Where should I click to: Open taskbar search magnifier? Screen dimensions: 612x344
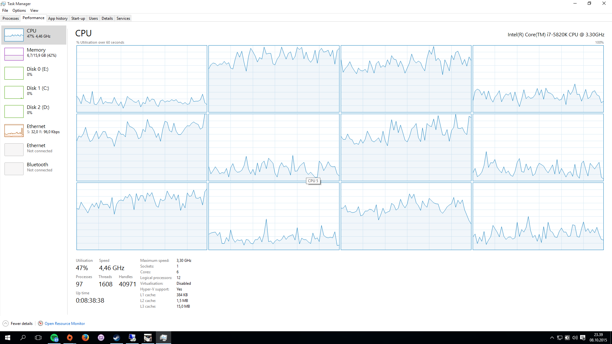pos(23,338)
